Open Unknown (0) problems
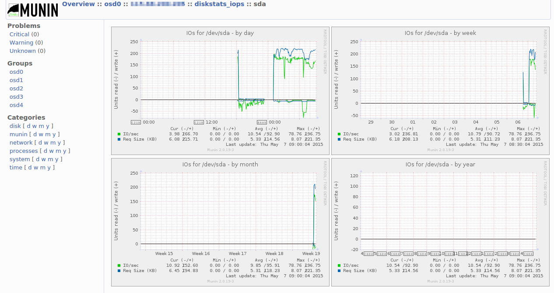Image resolution: width=554 pixels, height=293 pixels. coord(28,51)
